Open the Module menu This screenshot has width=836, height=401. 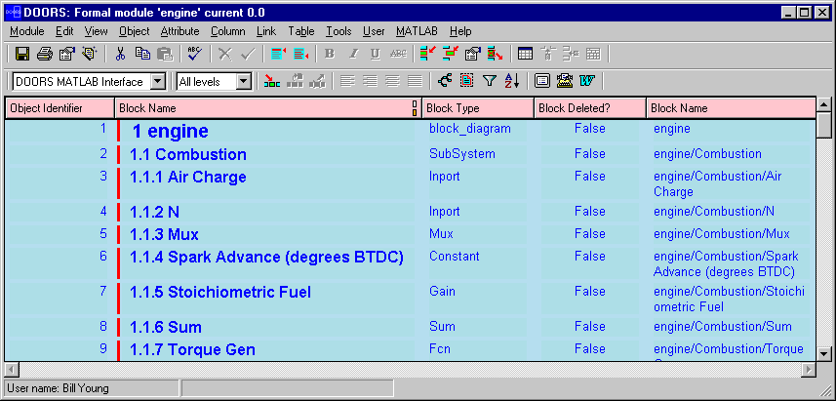click(27, 31)
